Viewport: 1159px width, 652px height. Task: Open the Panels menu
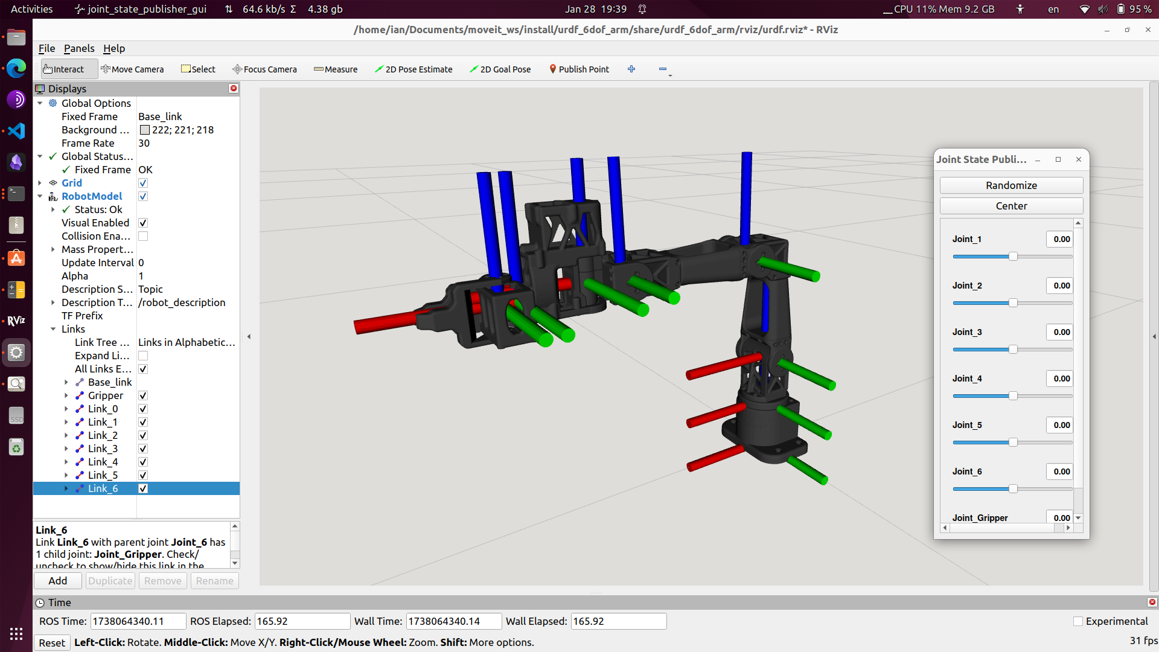pyautogui.click(x=79, y=48)
